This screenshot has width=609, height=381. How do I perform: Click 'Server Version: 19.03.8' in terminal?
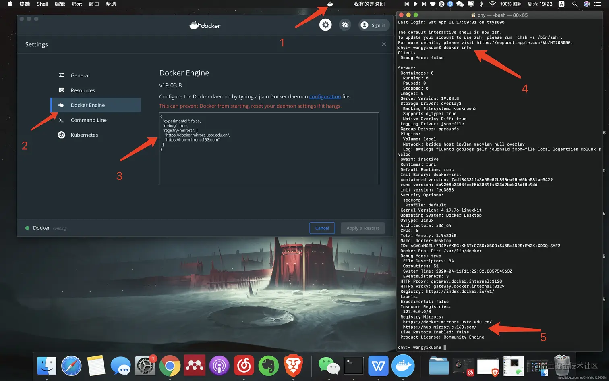click(x=429, y=98)
